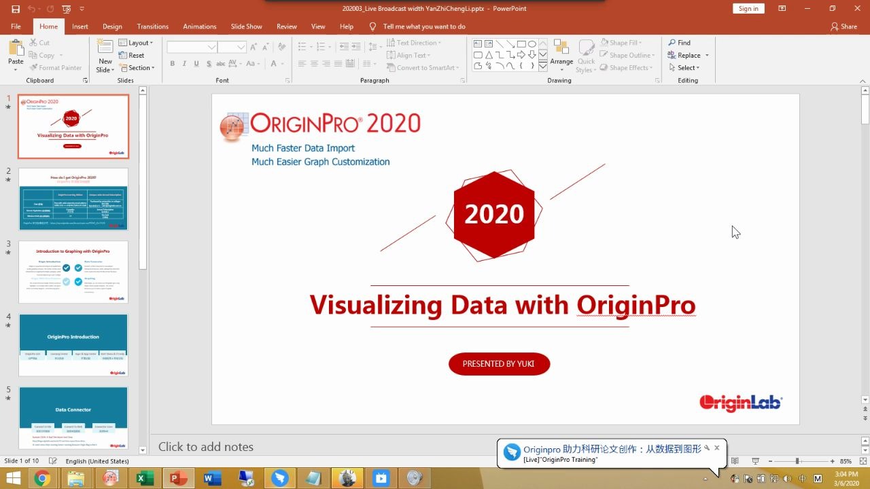Viewport: 870px width, 489px height.
Task: Customize Quick Access Toolbar dropdown
Action: coord(82,9)
